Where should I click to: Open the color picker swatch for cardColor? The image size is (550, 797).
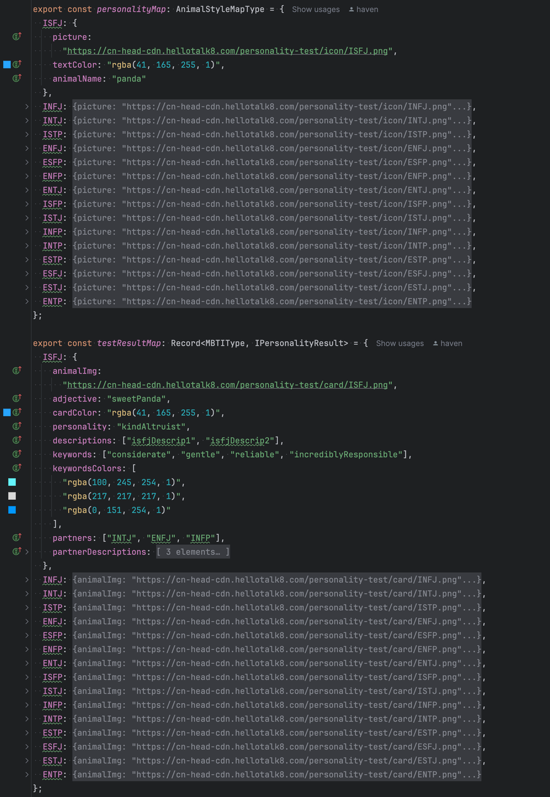pos(7,412)
